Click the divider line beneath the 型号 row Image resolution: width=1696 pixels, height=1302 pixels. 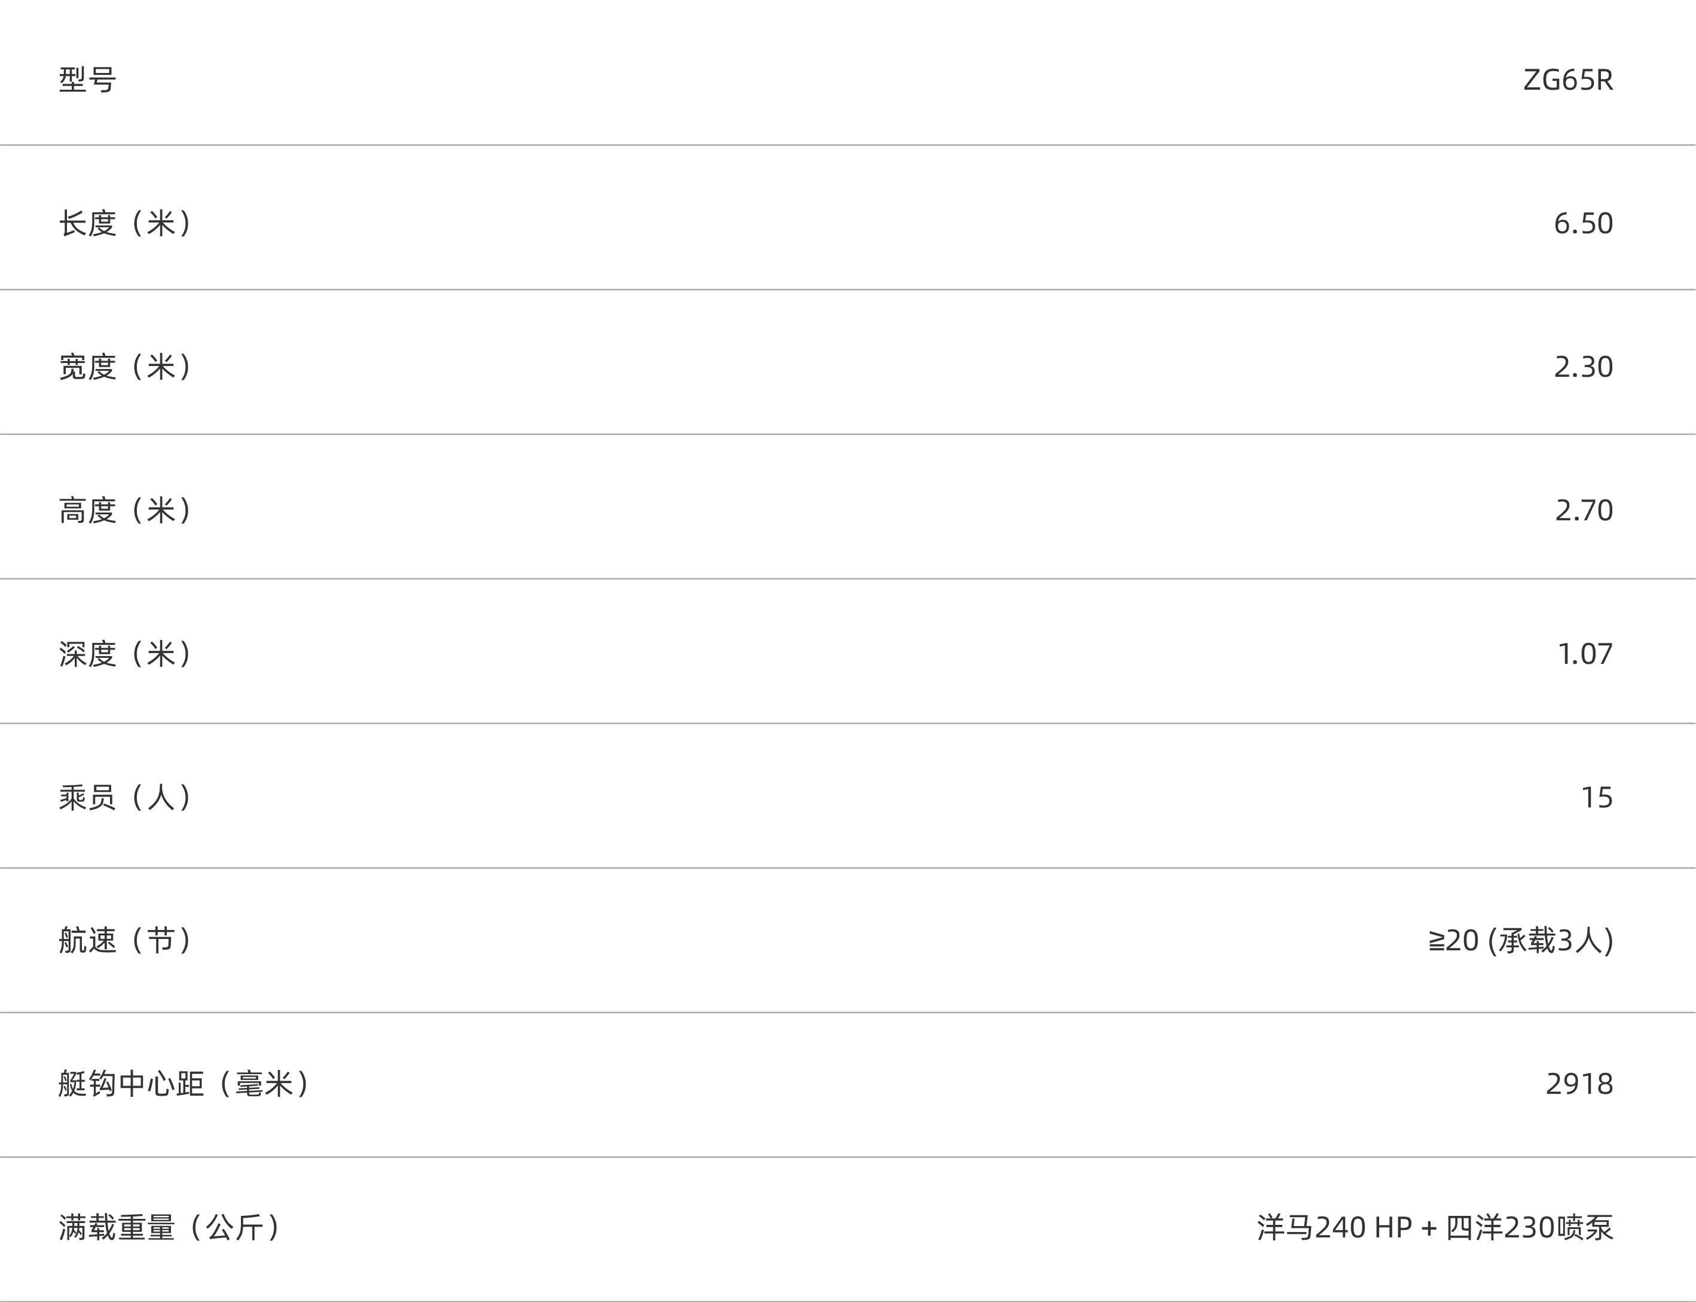[848, 145]
